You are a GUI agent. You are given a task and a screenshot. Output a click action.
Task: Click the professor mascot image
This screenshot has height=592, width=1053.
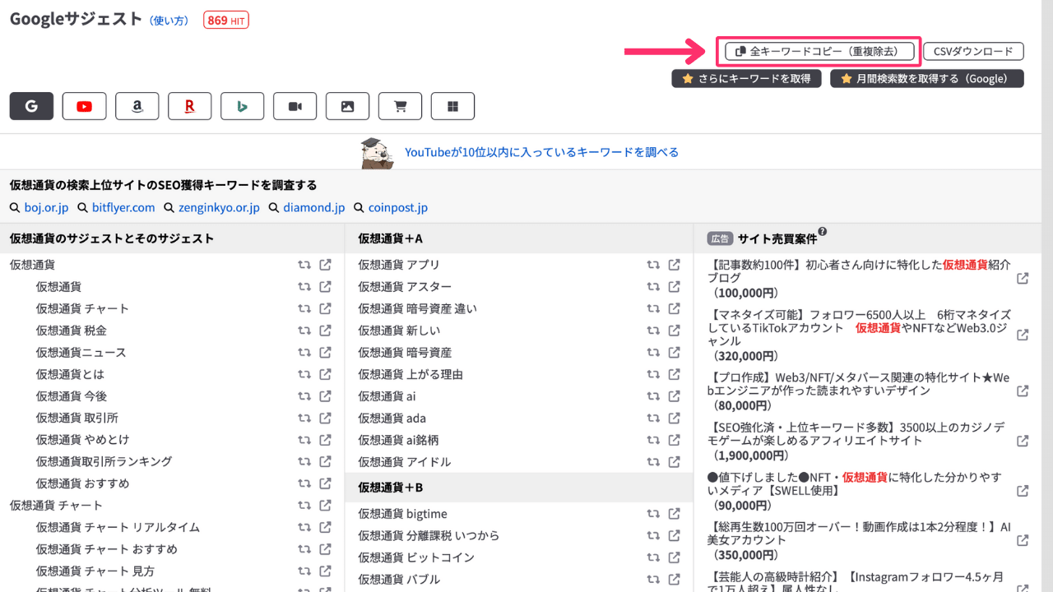pos(378,153)
